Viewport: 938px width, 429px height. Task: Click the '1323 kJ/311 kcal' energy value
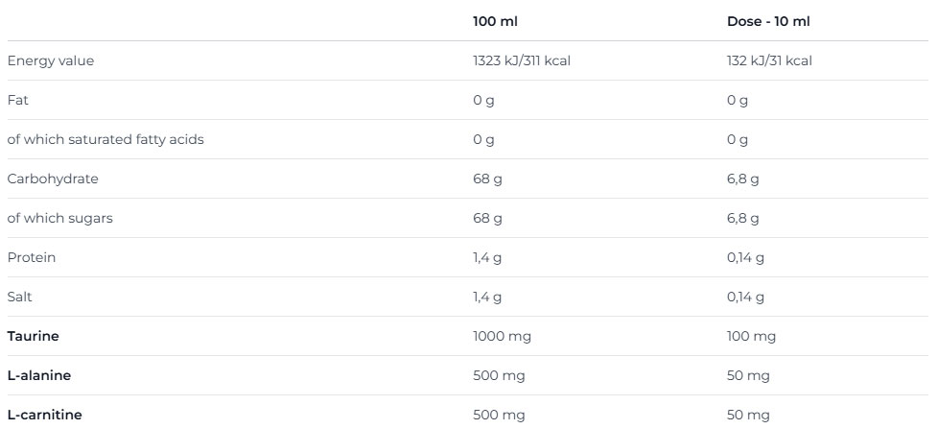coord(523,60)
